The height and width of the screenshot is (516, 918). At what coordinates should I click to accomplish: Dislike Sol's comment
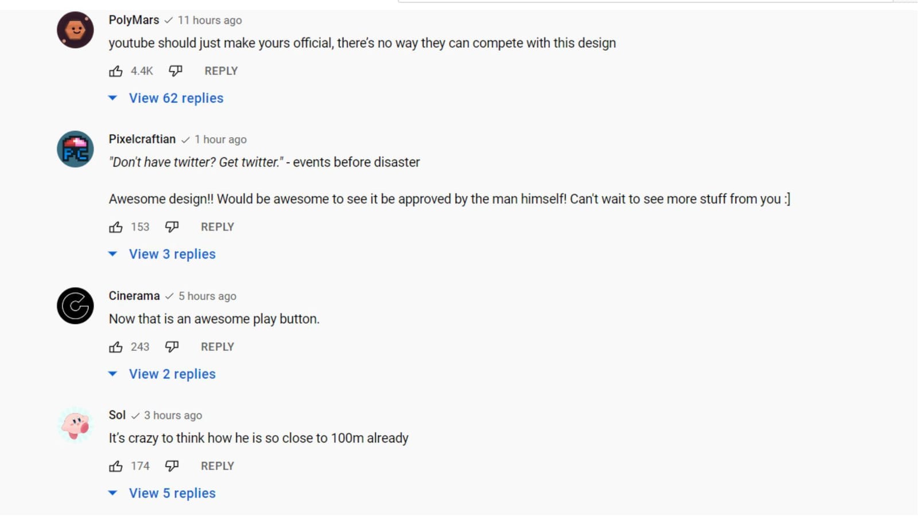click(172, 466)
